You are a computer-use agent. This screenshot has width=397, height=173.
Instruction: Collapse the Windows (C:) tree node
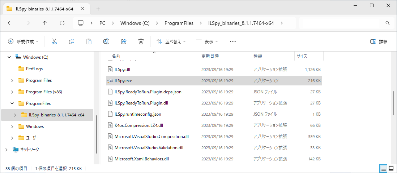point(9,57)
